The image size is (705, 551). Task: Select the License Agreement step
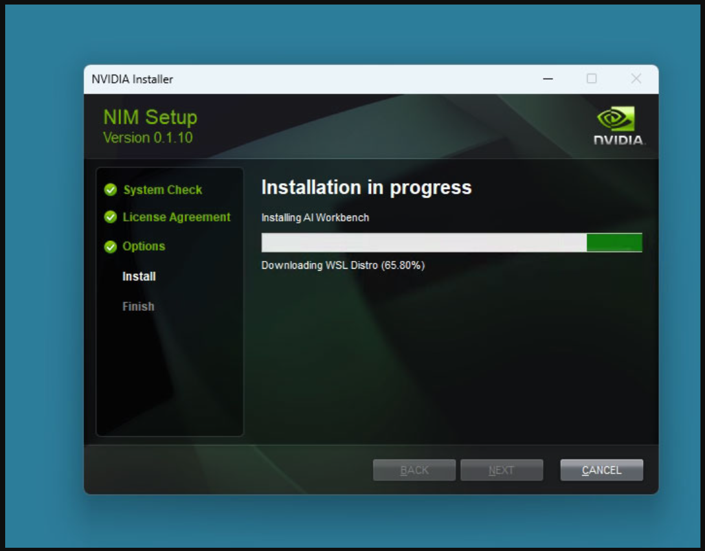176,218
